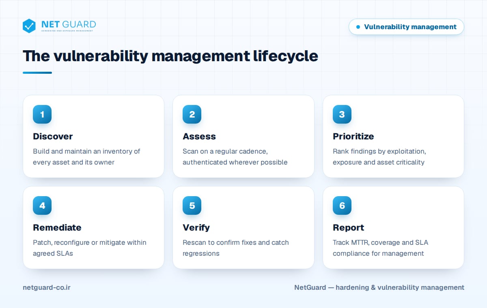Click the Report card heading
The image size is (487, 308).
(349, 227)
